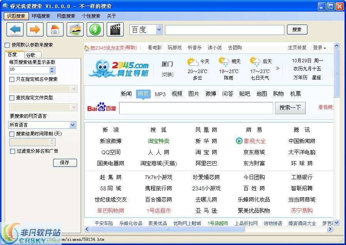This screenshot has height=245, width=346.
Task: Check the 查找指定文件类型 option
Action: point(12,98)
